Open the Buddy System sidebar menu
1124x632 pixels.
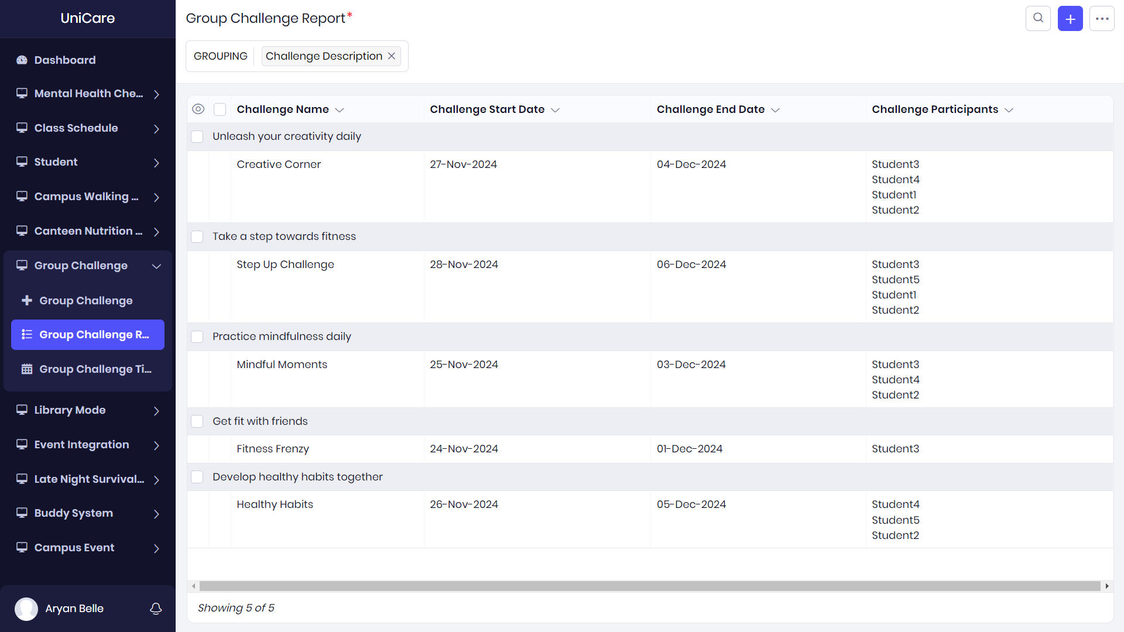[x=88, y=513]
